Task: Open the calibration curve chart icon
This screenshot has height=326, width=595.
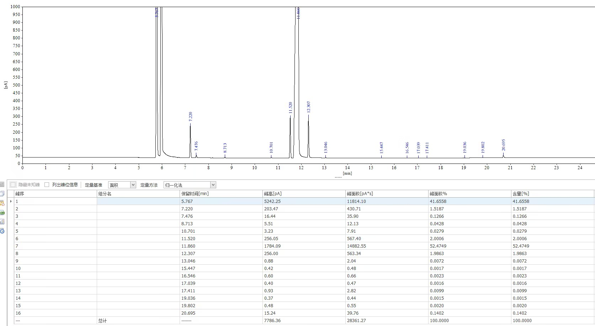Action: pyautogui.click(x=2, y=222)
